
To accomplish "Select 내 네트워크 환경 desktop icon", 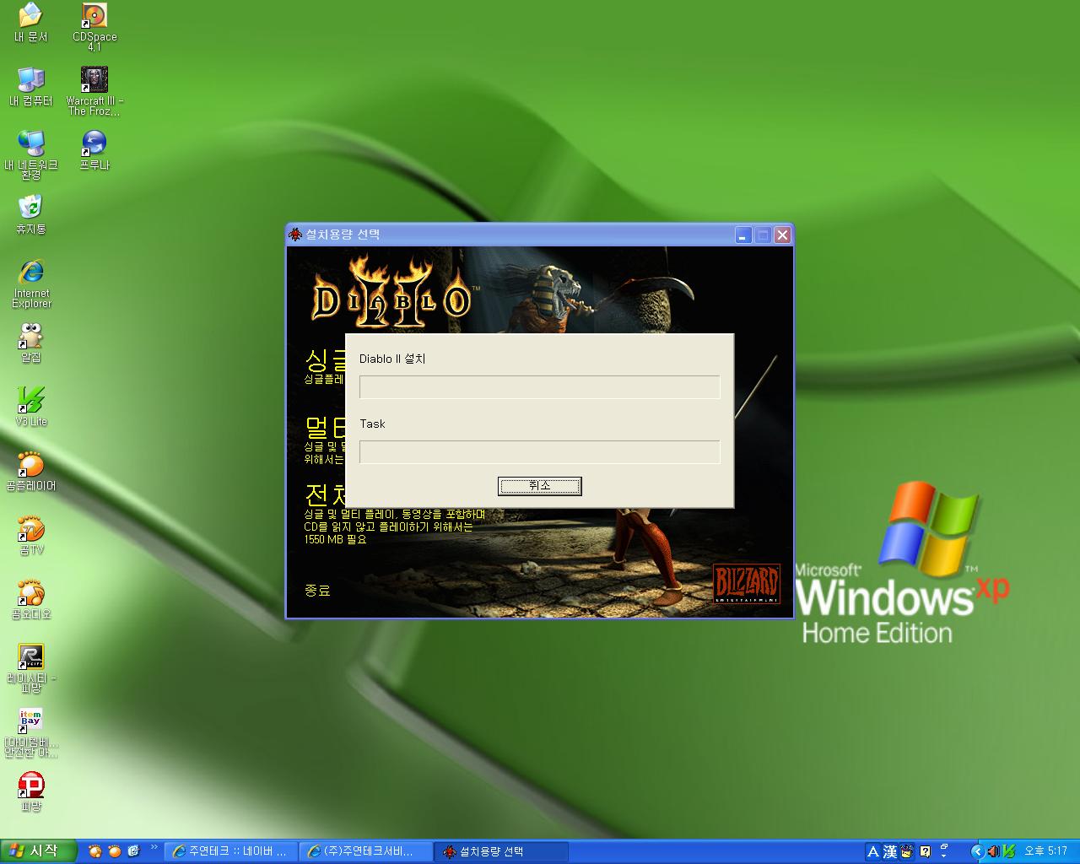I will click(30, 155).
